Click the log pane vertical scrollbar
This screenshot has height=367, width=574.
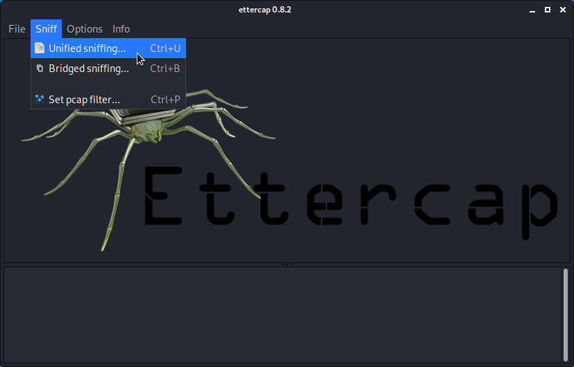click(x=566, y=315)
